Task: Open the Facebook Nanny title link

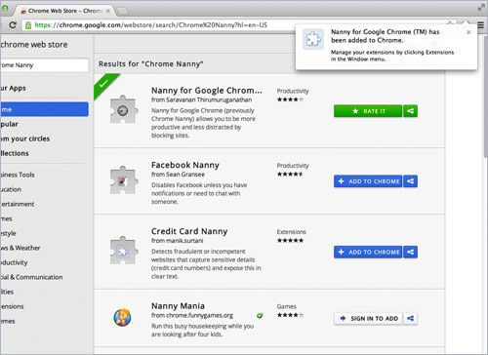Action: [185, 165]
